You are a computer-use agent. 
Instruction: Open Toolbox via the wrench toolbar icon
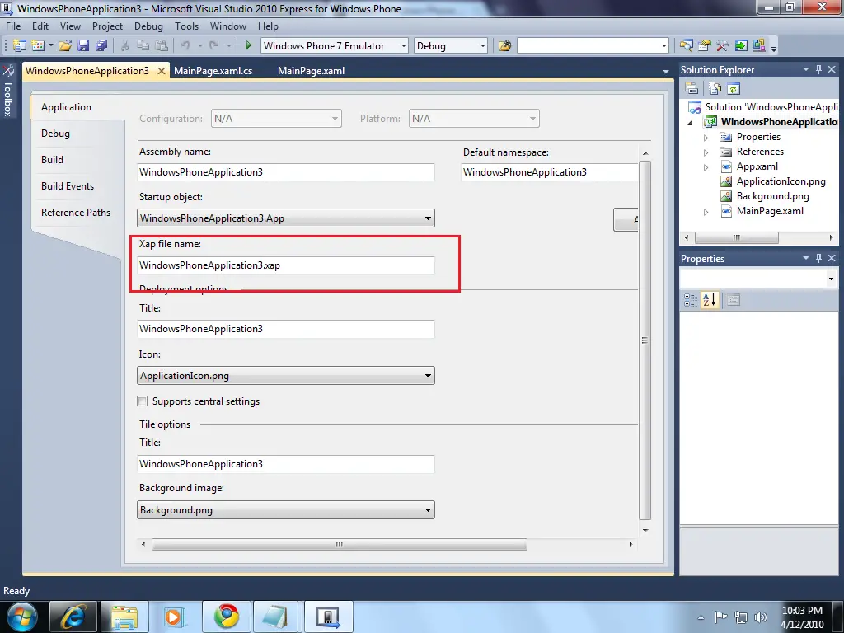click(x=722, y=46)
